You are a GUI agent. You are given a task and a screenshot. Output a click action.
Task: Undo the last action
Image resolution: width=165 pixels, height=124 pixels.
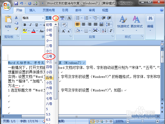(21, 4)
